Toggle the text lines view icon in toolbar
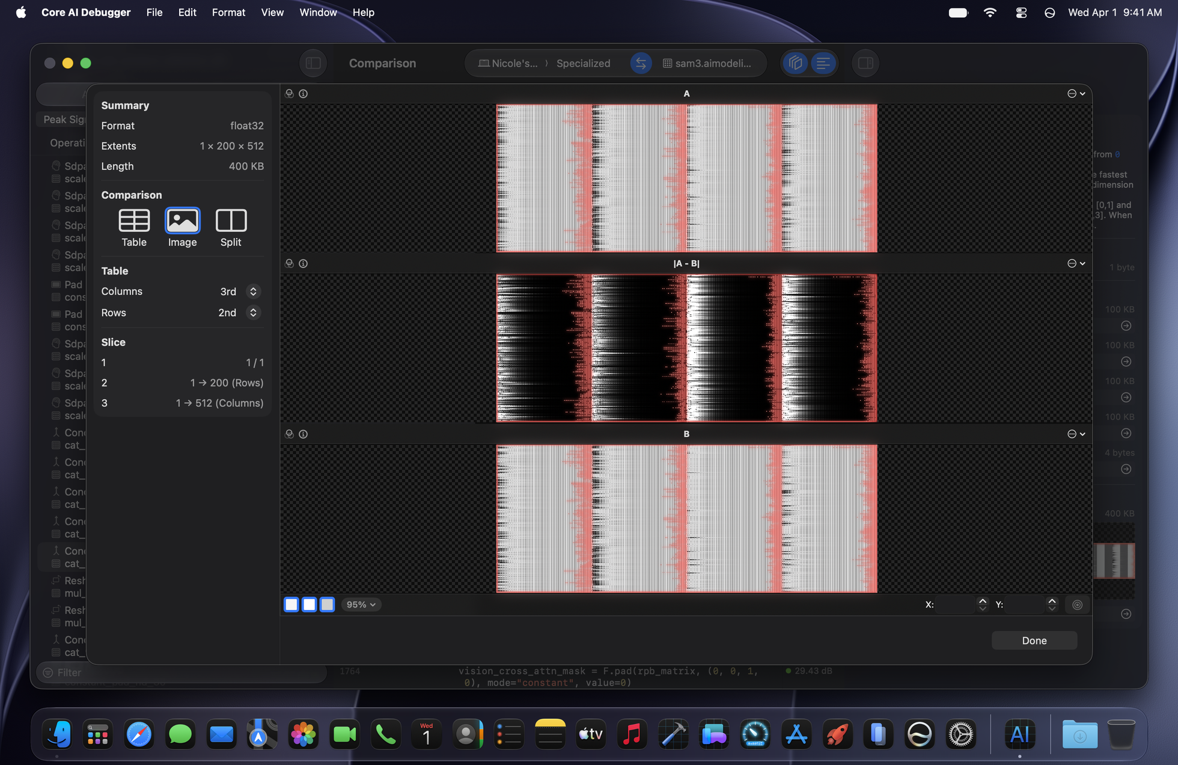This screenshot has width=1178, height=765. pyautogui.click(x=823, y=63)
